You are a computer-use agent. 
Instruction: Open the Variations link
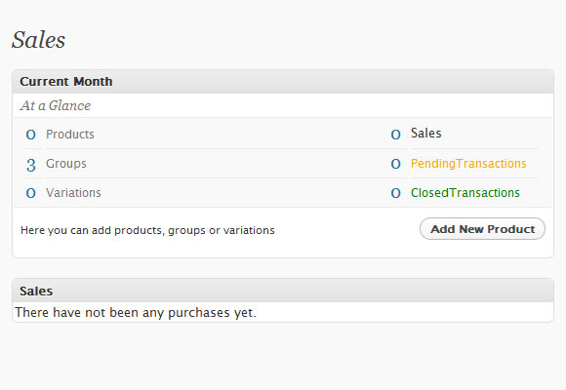point(73,193)
